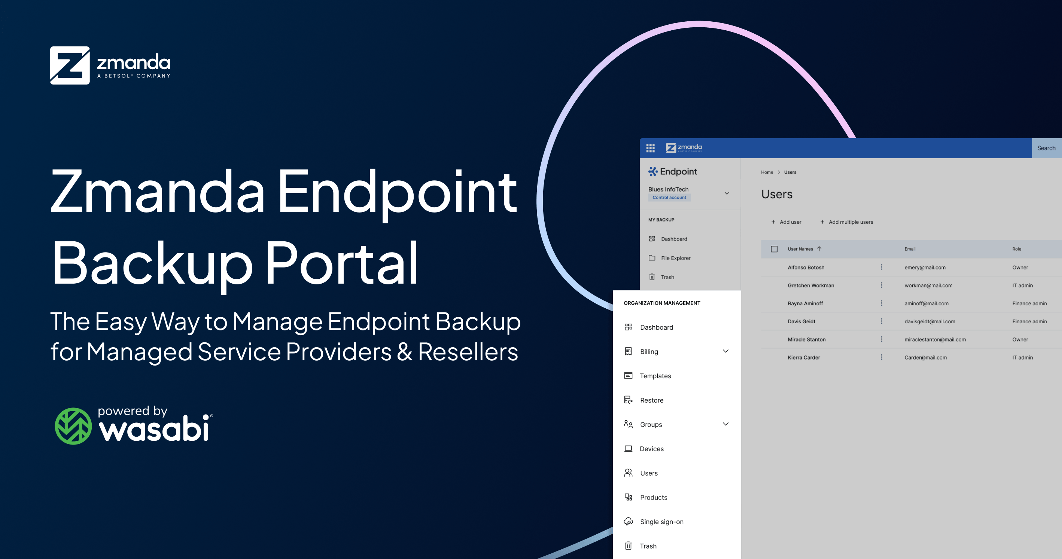Sort by User Names arrow icon
Image resolution: width=1062 pixels, height=559 pixels.
click(819, 249)
